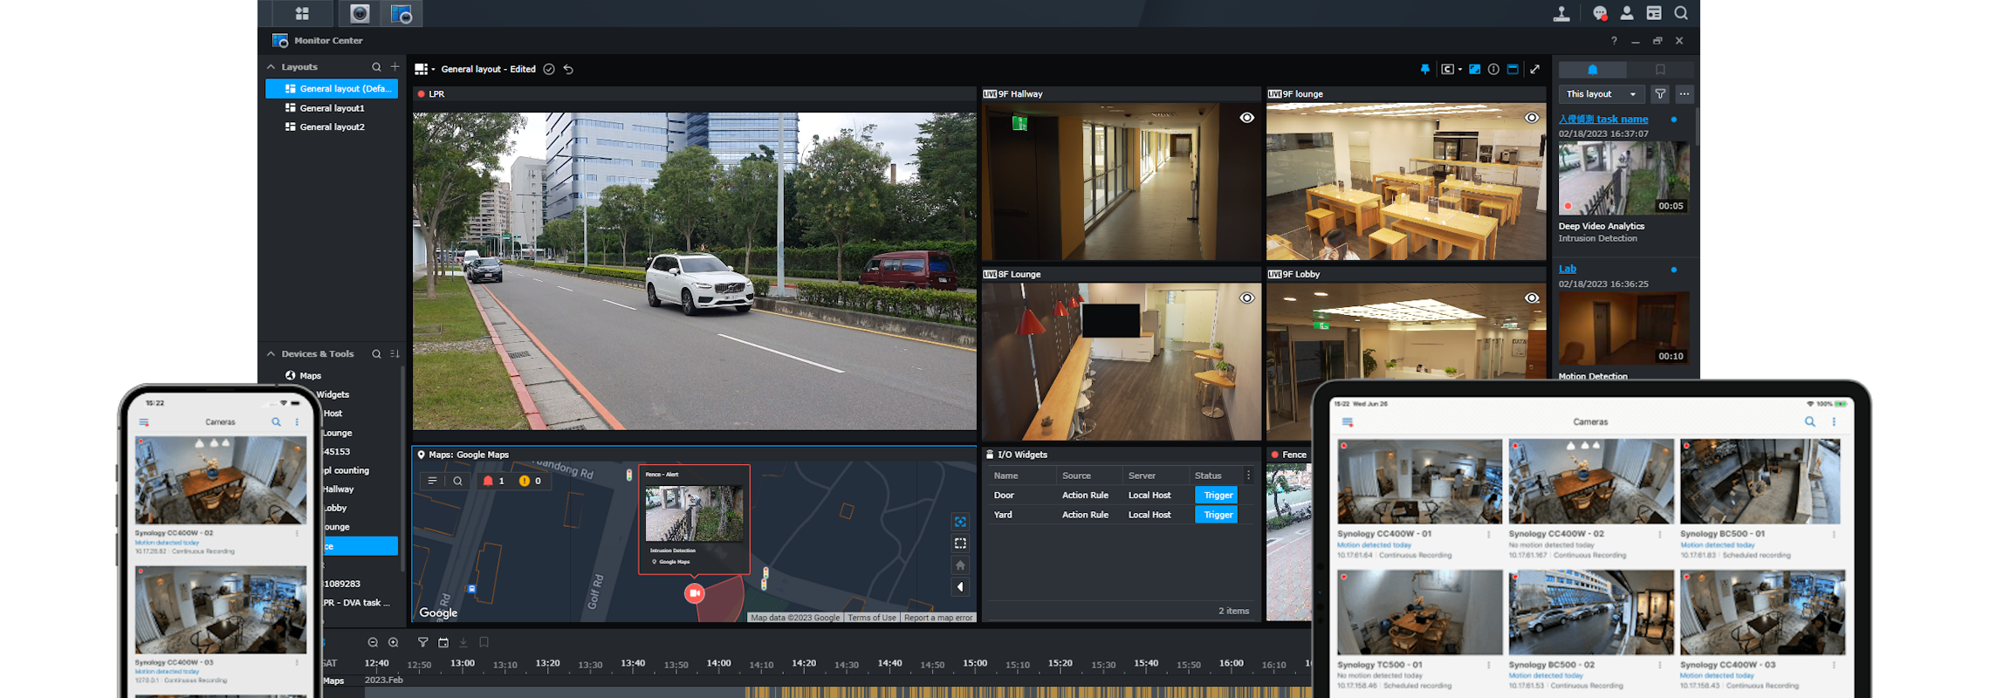Click the 14:00 mark on the timeline
Screen dimensions: 1990x698
(718, 663)
